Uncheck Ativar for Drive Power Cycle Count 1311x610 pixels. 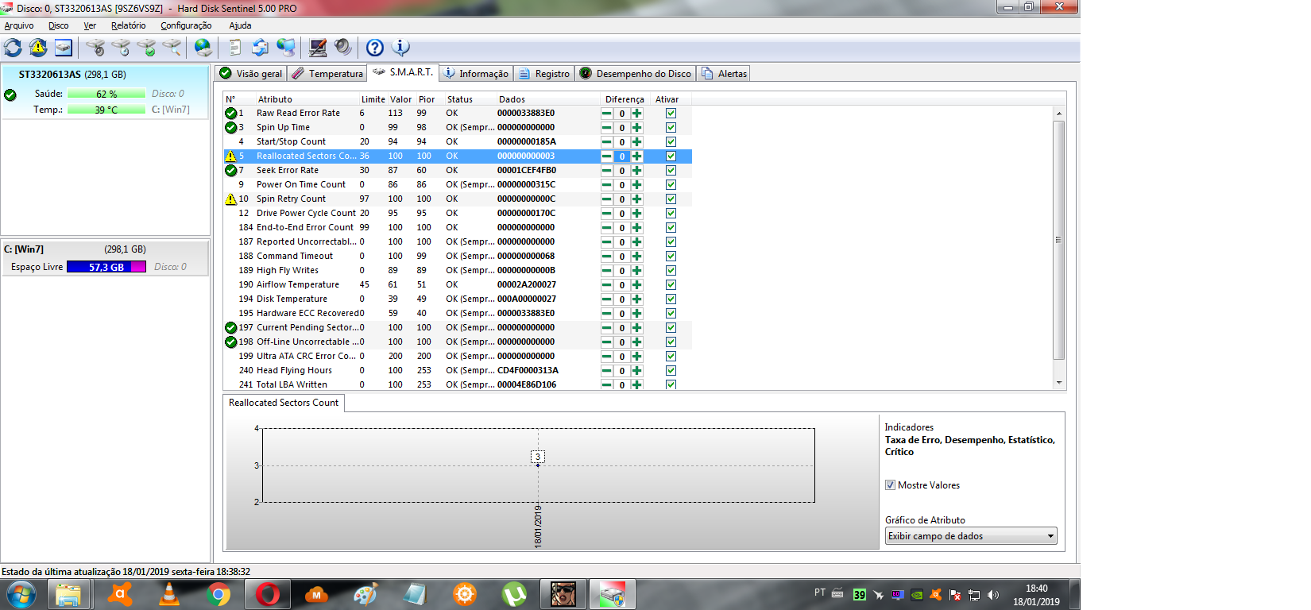click(x=671, y=214)
